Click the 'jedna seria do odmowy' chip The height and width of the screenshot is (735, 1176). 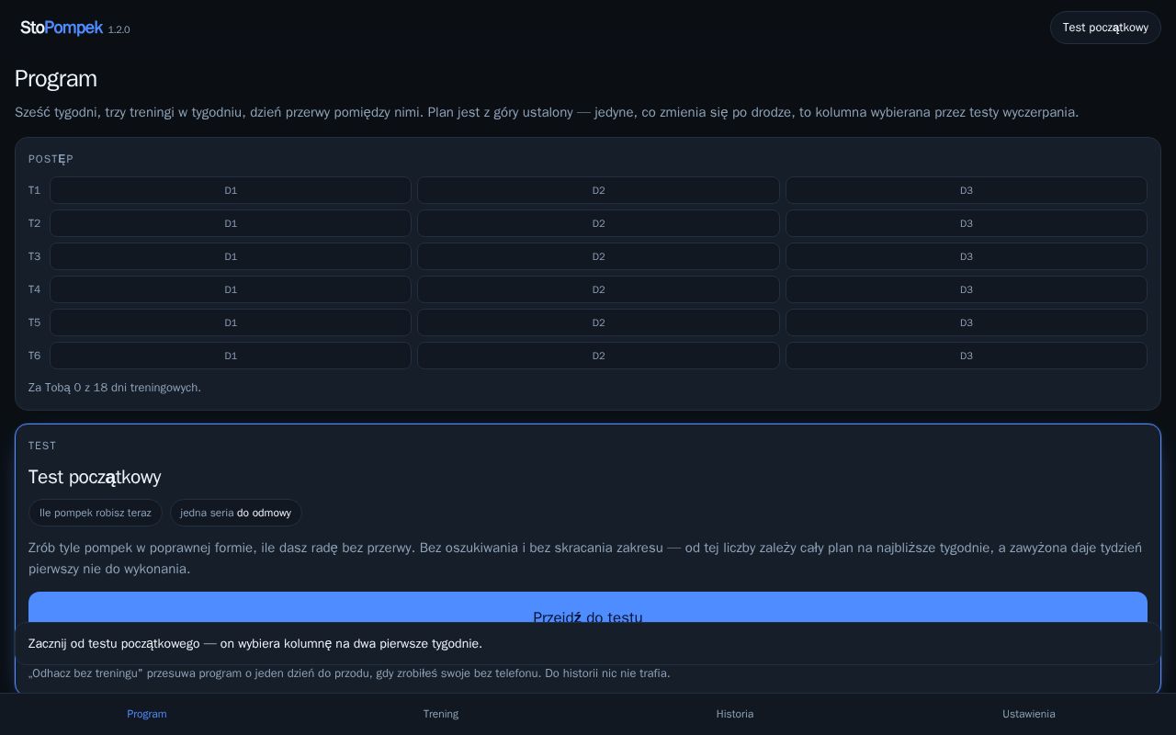(x=235, y=513)
